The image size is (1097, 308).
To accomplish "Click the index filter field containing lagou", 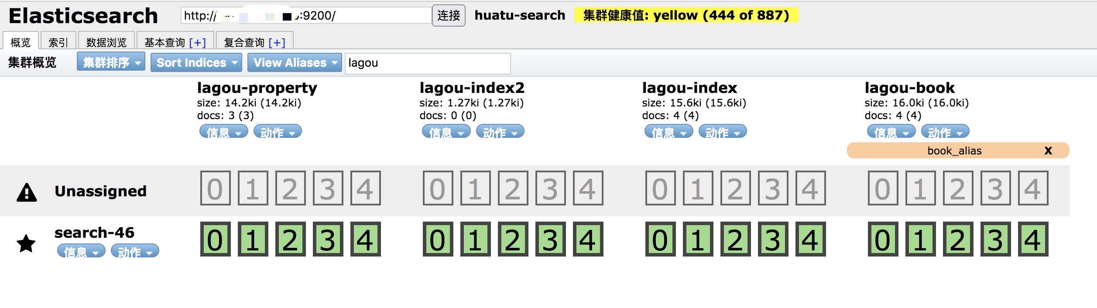I will click(428, 63).
